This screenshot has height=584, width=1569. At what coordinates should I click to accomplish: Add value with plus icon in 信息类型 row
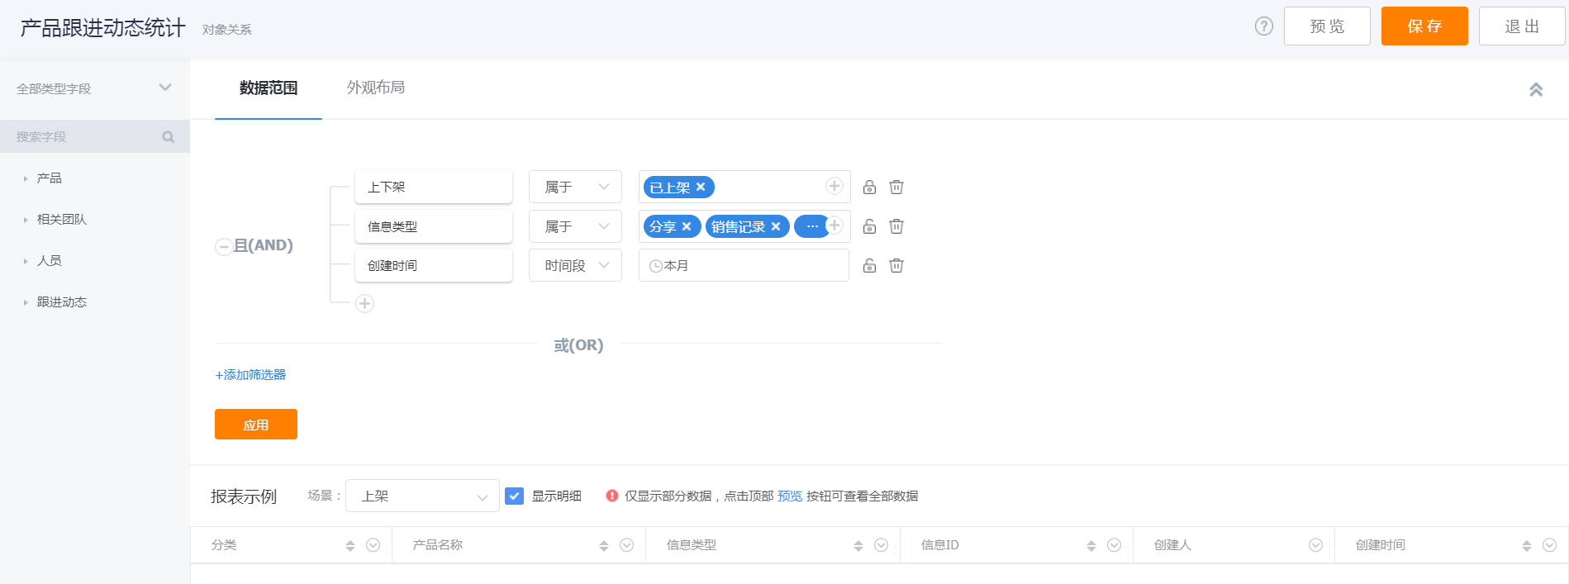[x=834, y=226]
